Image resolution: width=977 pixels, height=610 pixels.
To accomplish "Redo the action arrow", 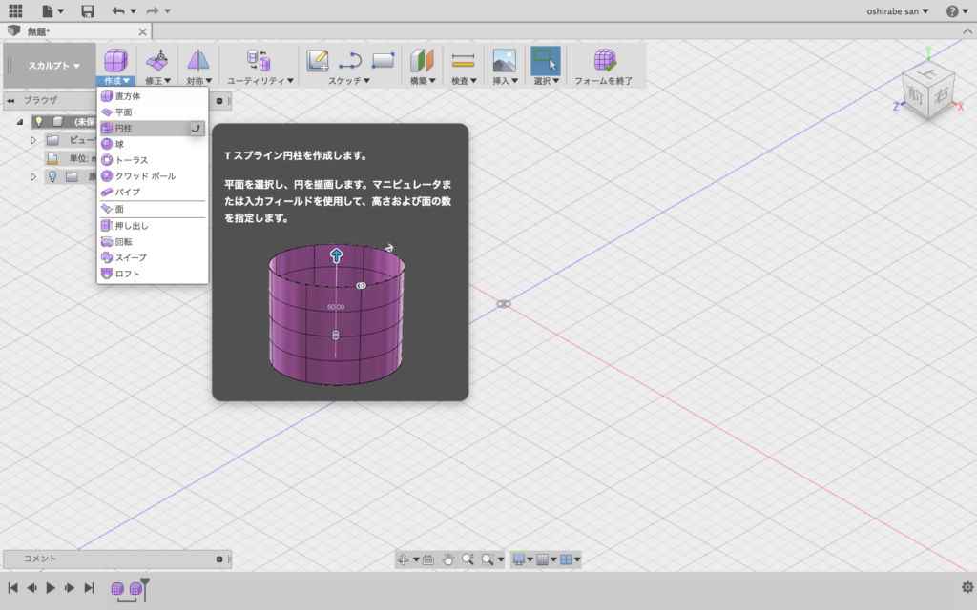I will [152, 10].
